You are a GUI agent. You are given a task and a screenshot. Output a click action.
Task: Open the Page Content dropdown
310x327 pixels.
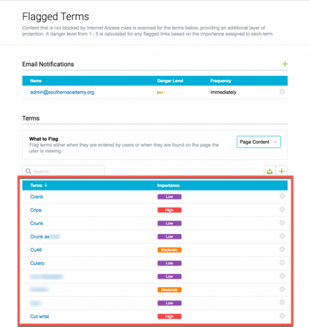(x=258, y=142)
